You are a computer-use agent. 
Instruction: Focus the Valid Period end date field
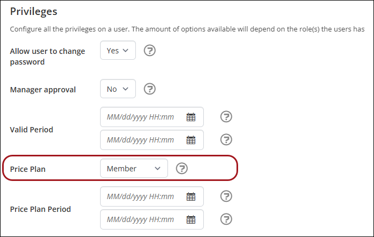click(152, 140)
